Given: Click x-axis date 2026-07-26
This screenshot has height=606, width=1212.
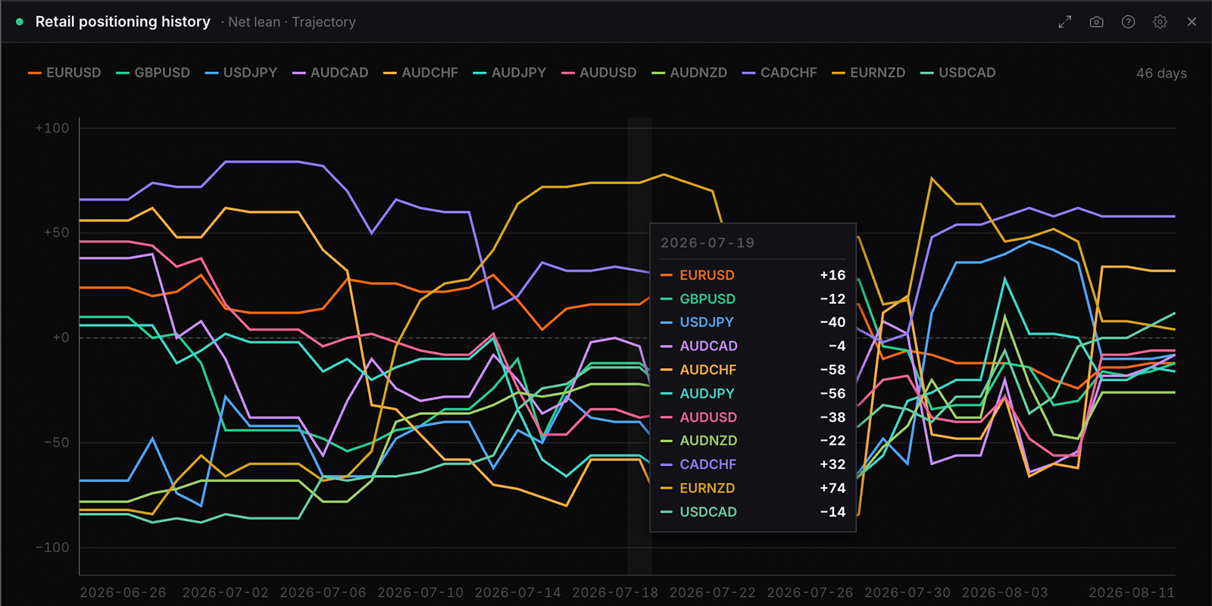Looking at the screenshot, I should coord(811,592).
